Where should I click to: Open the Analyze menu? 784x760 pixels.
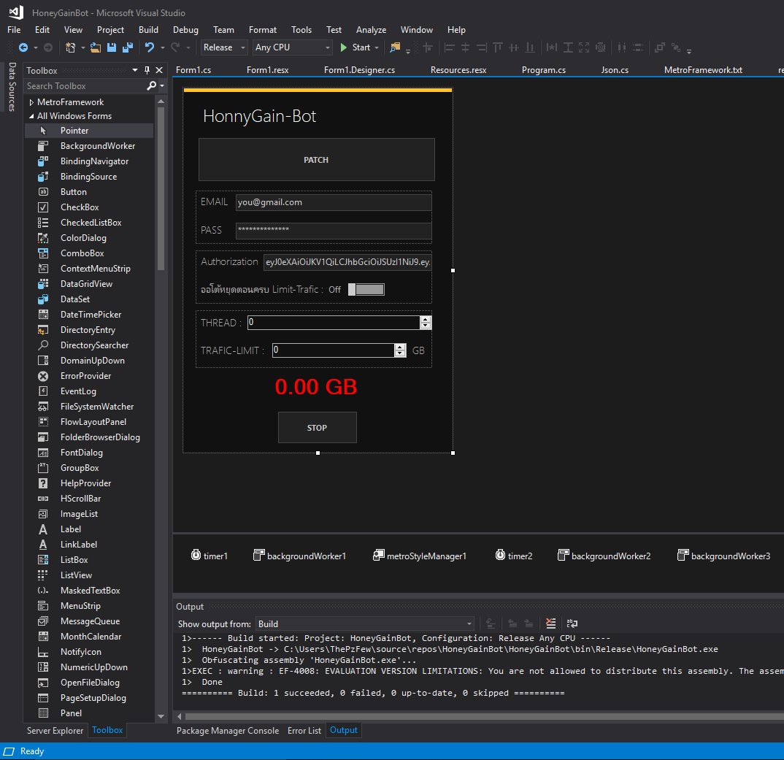[371, 30]
